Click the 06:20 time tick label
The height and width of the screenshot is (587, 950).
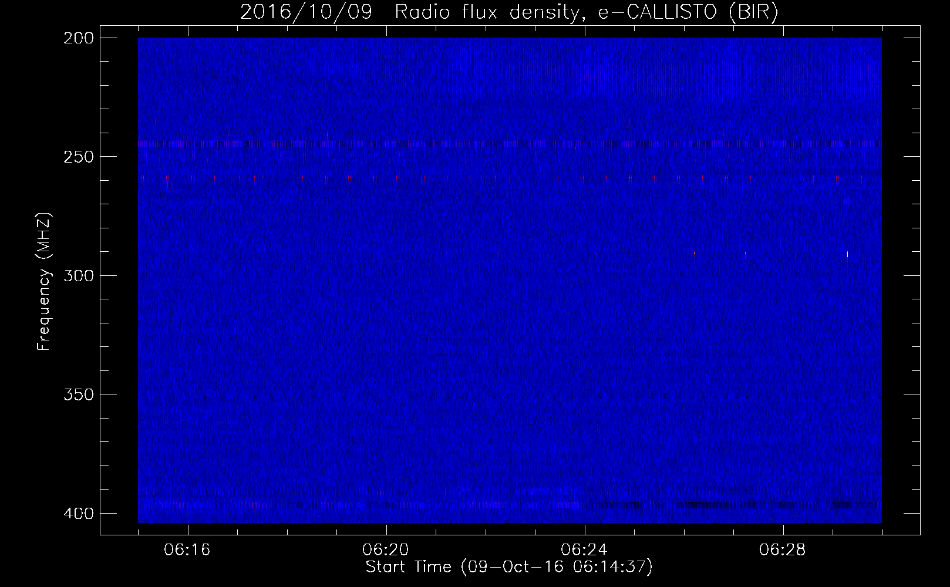pos(386,550)
